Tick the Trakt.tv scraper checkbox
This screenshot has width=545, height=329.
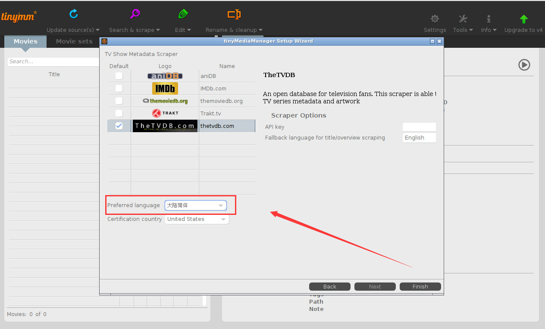click(119, 113)
